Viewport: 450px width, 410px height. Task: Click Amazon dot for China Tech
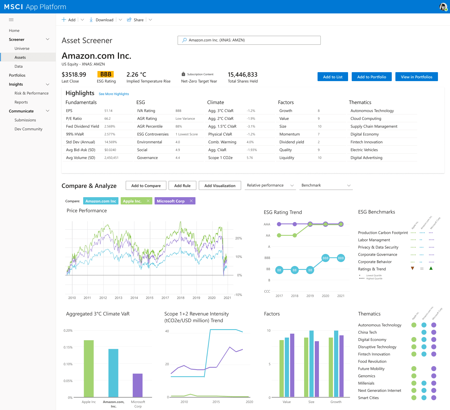pyautogui.click(x=424, y=332)
